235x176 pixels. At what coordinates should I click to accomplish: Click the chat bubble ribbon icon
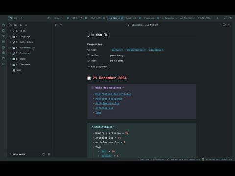(3, 58)
